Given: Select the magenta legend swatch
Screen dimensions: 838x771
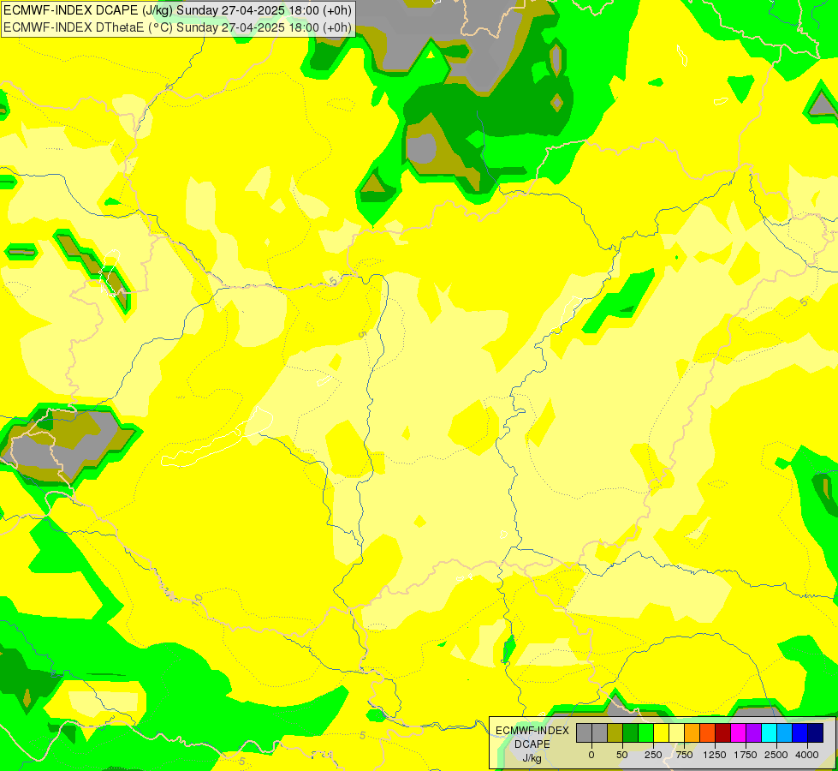Looking at the screenshot, I should pyautogui.click(x=738, y=732).
